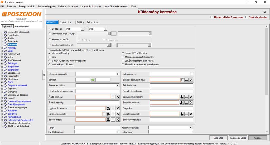The height and width of the screenshot is (145, 270).
Task: Switch to Általános menü tab
Action: pos(22,26)
